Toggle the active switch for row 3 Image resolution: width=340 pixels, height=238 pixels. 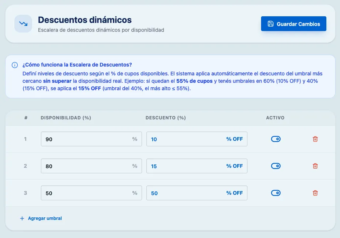click(x=275, y=193)
